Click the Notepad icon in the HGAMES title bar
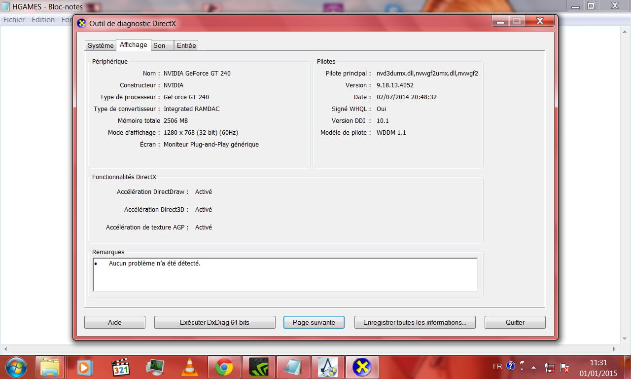This screenshot has height=379, width=631. (5, 7)
